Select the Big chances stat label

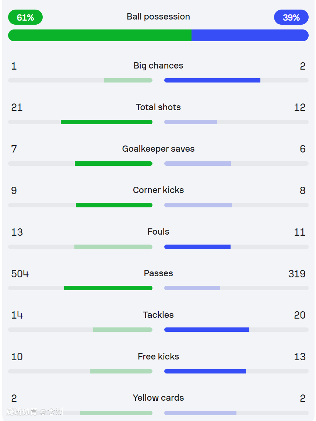pos(158,66)
